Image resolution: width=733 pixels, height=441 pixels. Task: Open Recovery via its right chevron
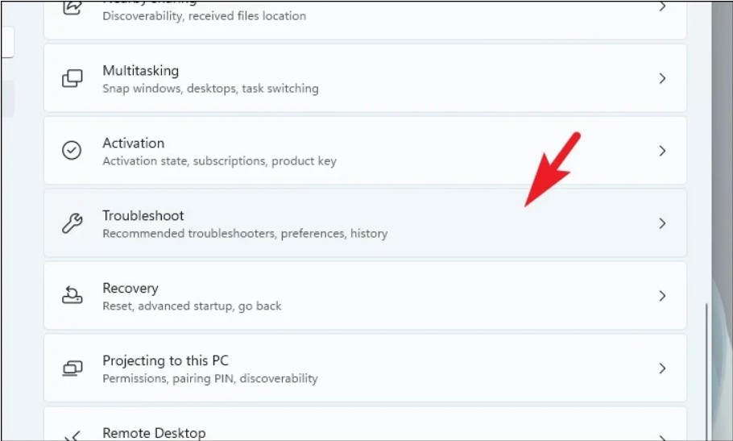[x=662, y=296]
